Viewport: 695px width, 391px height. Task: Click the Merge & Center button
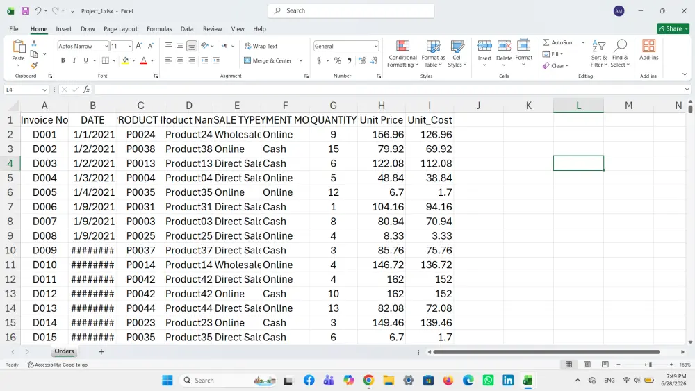pos(268,60)
